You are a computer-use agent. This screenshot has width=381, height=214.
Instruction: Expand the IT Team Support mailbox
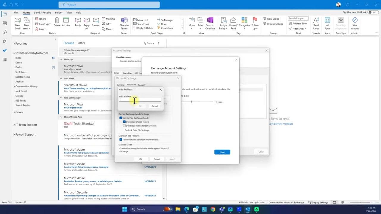click(14, 125)
